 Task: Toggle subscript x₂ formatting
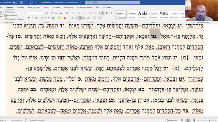[45, 18]
